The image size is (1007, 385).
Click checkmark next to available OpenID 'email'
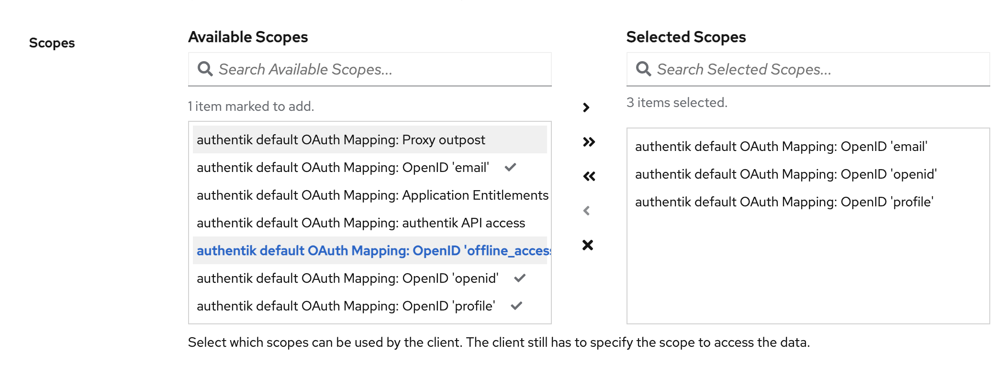coord(511,167)
